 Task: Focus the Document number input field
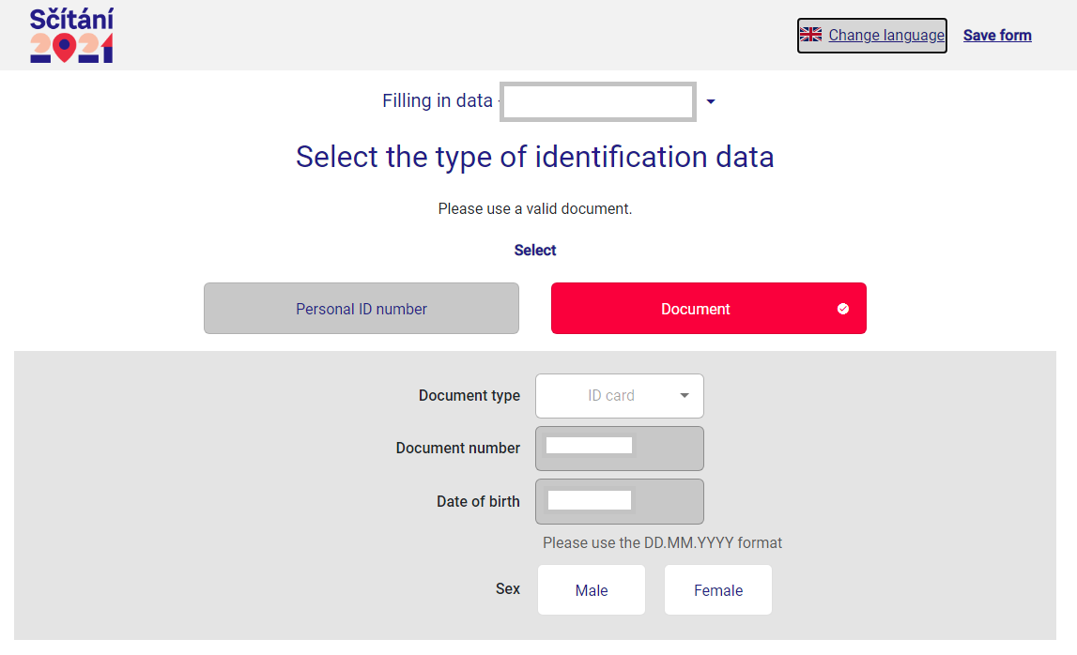[x=619, y=449]
